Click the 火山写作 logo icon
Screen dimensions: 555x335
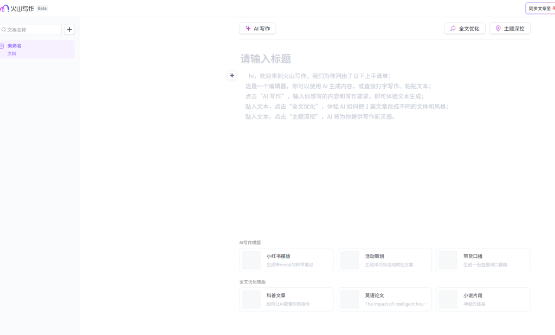[x=4, y=8]
